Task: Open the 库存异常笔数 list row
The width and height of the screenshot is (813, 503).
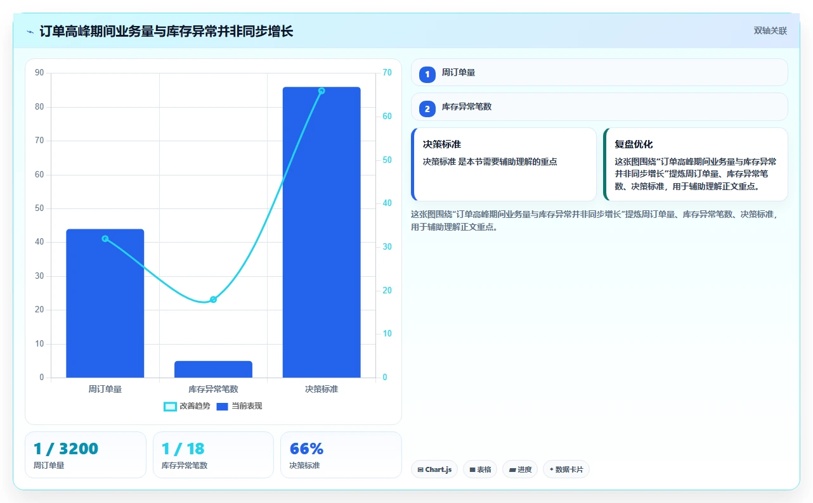Action: click(x=599, y=107)
